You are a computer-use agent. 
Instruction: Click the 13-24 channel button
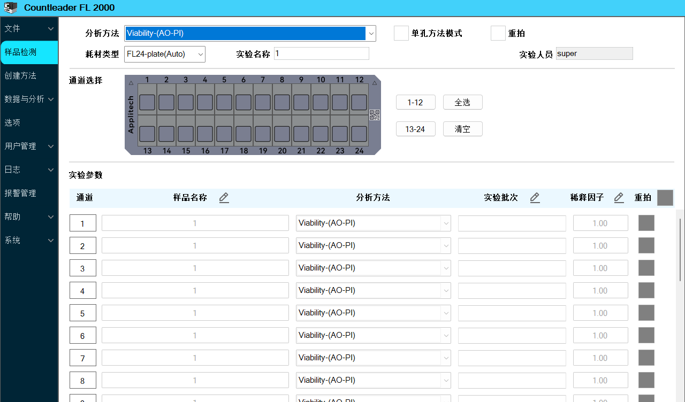[x=416, y=129]
